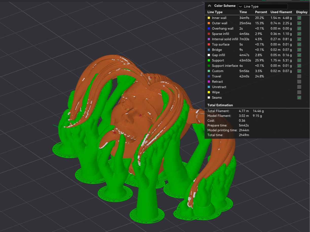The width and height of the screenshot is (310, 232).
Task: Enable Travel display checkbox
Action: (x=299, y=76)
